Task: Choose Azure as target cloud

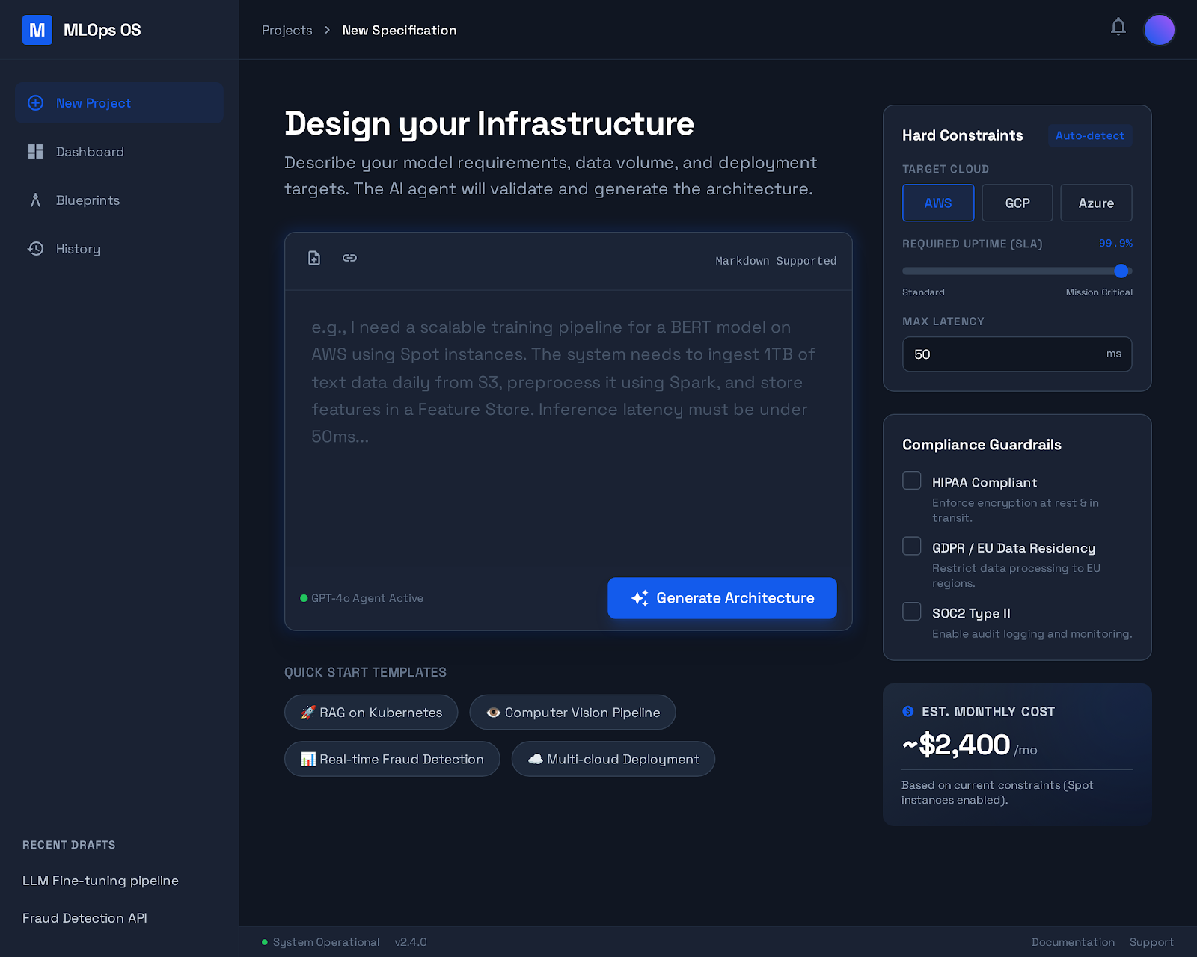Action: [1095, 203]
